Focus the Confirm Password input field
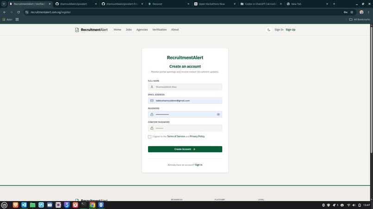The width and height of the screenshot is (373, 209). 185,128
